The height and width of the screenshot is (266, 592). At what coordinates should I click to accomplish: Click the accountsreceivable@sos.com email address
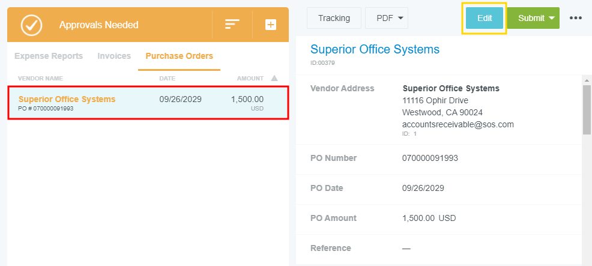click(458, 124)
